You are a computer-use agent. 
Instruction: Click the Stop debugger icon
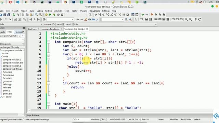point(128,15)
